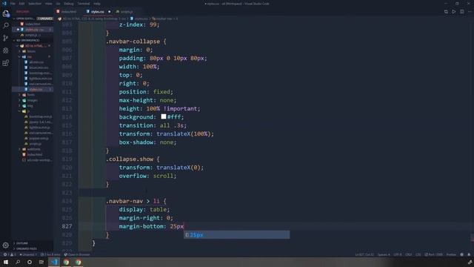Switch to the styles.css editor tab
This screenshot has height=267, width=474.
[97, 12]
